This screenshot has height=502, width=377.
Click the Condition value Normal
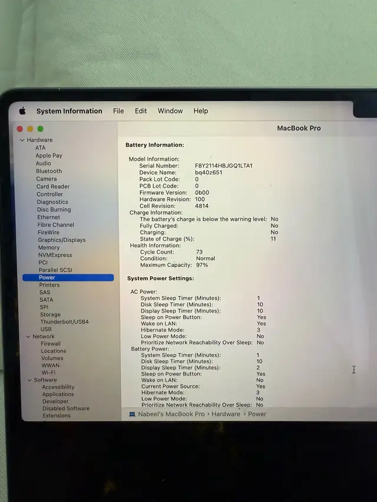(206, 258)
